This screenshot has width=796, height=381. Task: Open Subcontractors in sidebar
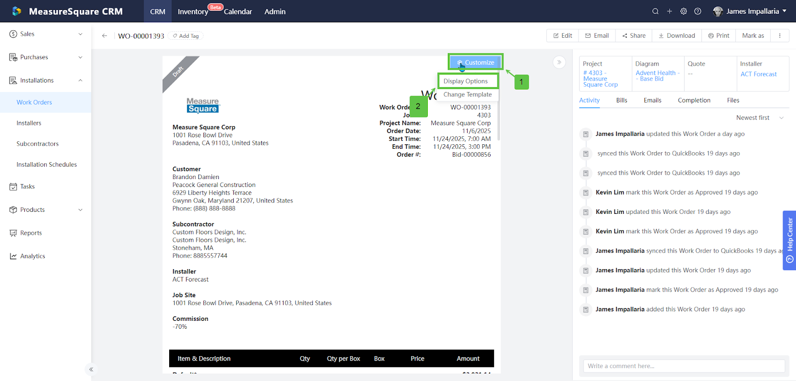click(37, 144)
